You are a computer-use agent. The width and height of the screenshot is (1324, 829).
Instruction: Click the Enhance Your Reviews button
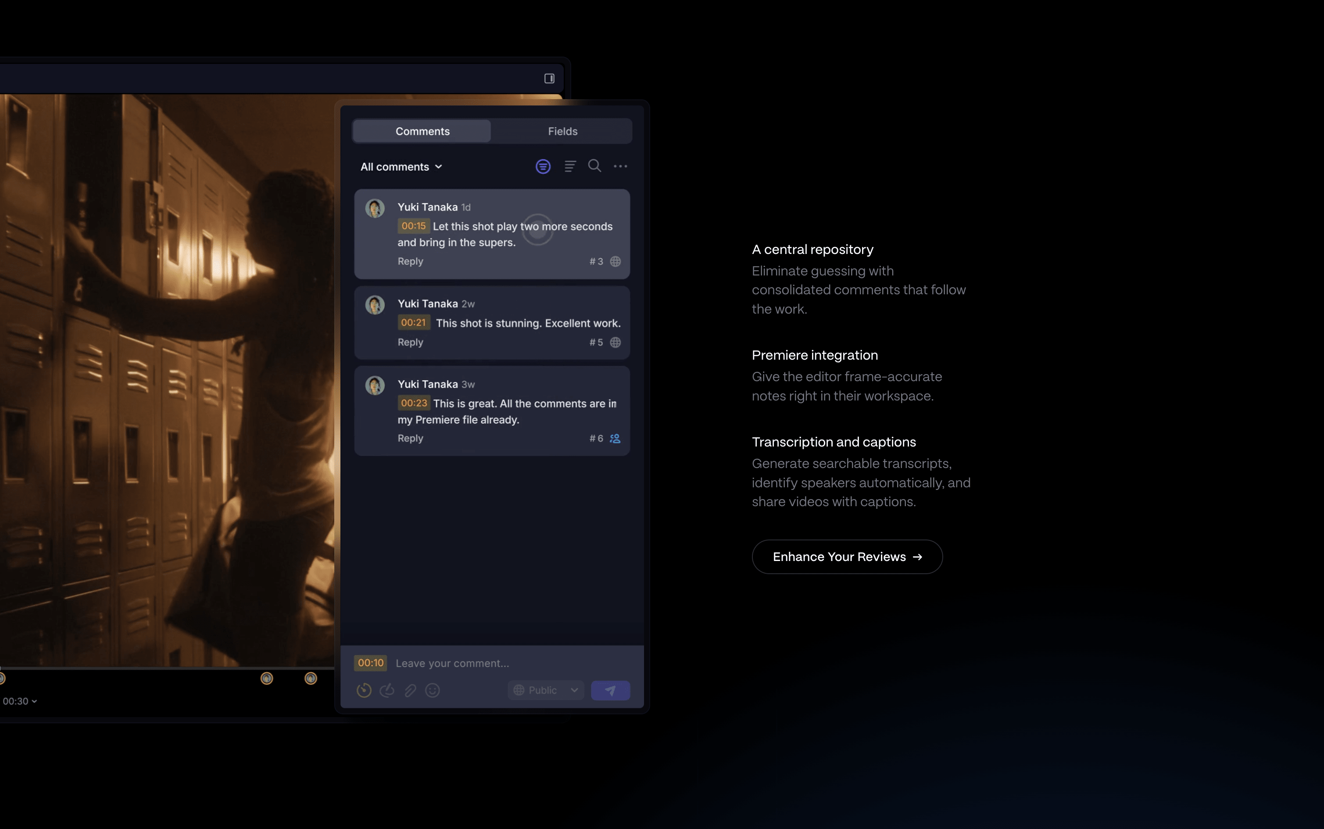tap(847, 557)
